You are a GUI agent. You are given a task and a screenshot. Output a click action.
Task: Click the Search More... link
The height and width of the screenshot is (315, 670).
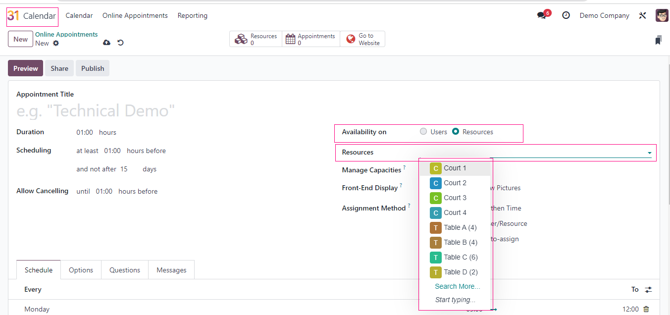(x=457, y=286)
